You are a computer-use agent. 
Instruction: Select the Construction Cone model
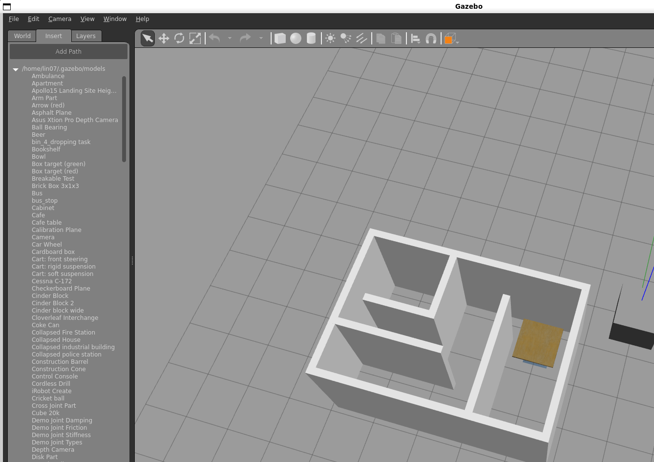pyautogui.click(x=59, y=369)
